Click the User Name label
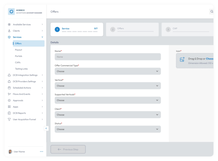218x161 pixels. (x=19, y=152)
